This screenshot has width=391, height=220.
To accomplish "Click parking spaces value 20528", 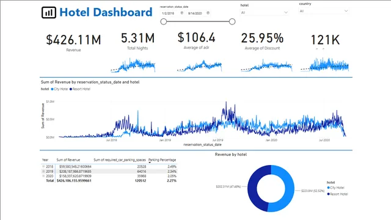I will point(141,166).
